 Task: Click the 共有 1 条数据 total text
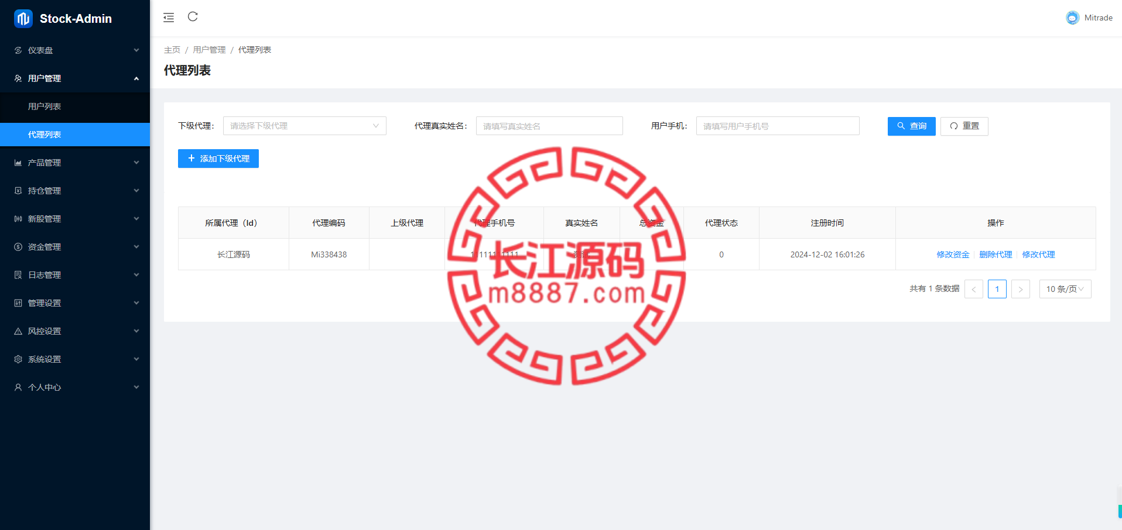pos(935,289)
